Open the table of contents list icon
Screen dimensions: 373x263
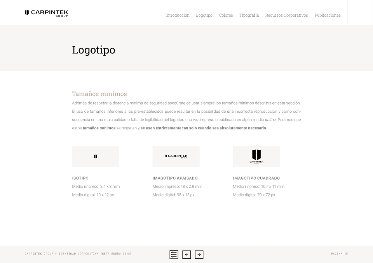pyautogui.click(x=174, y=255)
